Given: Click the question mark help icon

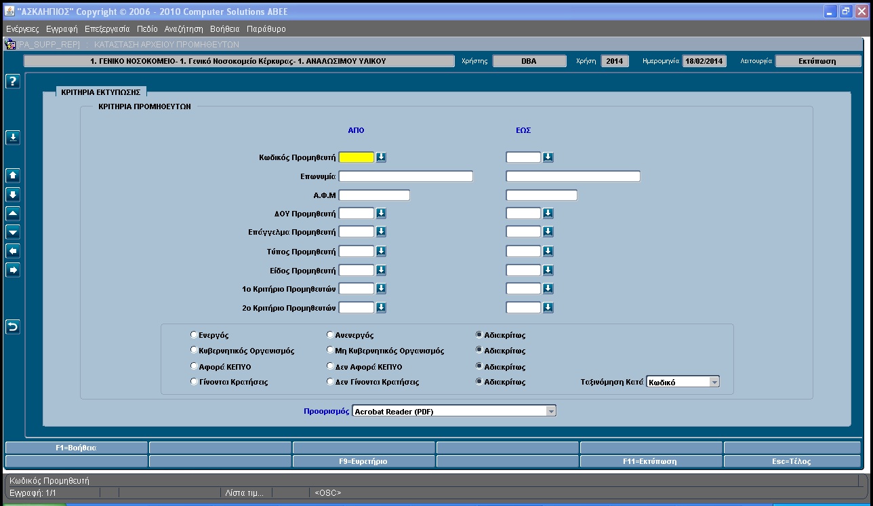Looking at the screenshot, I should (13, 81).
